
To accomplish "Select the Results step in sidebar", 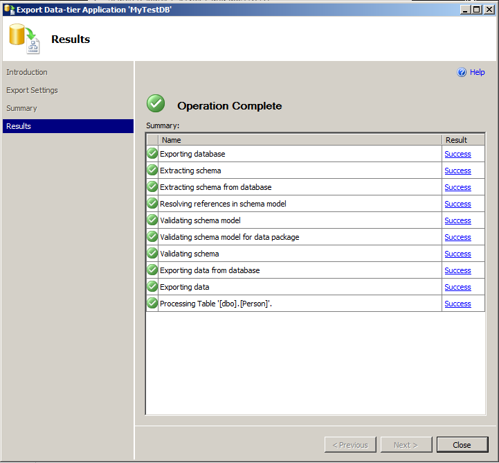I will click(x=19, y=126).
